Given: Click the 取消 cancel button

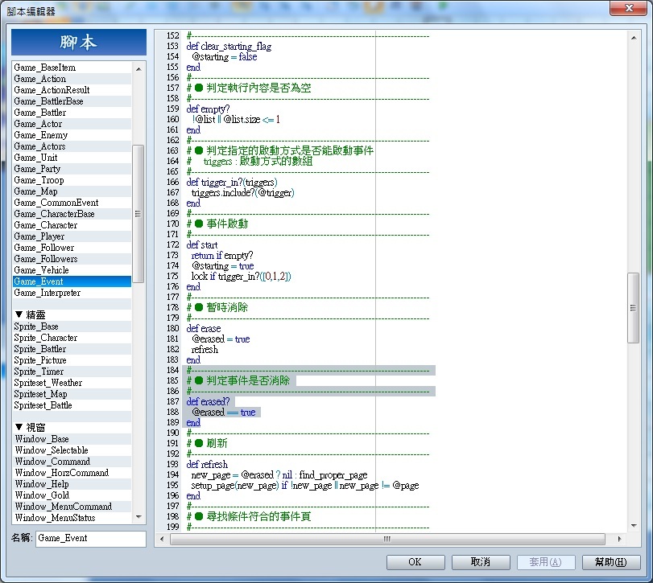Looking at the screenshot, I should [481, 562].
